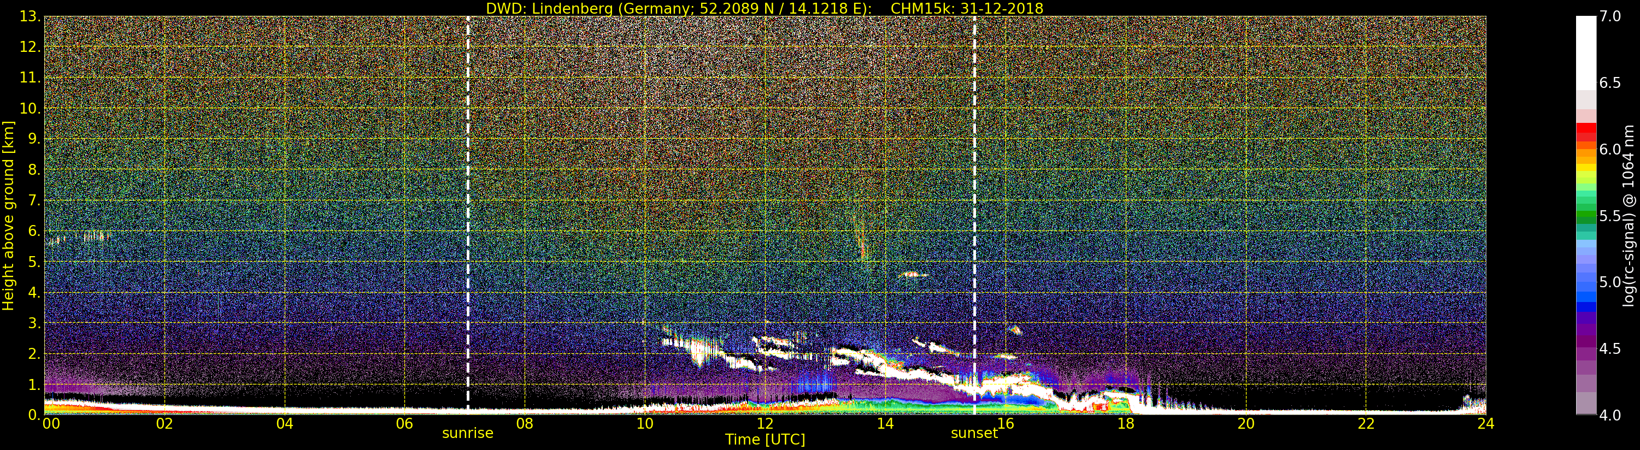
Task: Click the height axis tick label 9
Action: (34, 139)
